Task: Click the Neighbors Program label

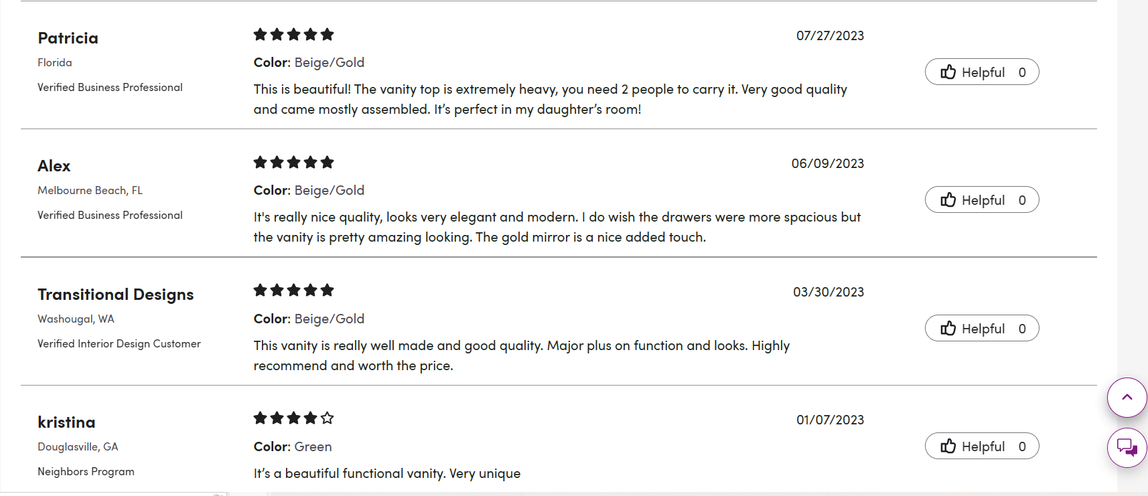Action: pos(86,472)
